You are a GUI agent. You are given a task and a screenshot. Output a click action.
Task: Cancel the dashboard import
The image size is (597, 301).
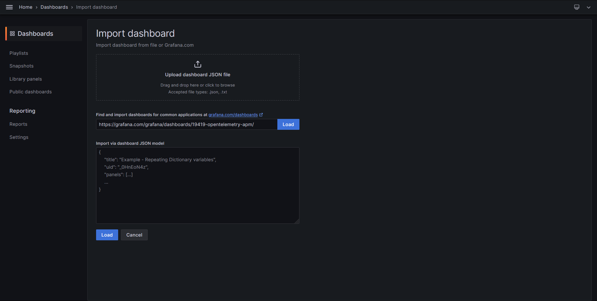[134, 235]
